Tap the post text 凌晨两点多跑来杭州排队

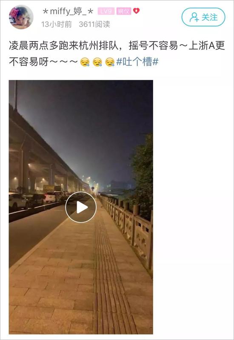pos(64,46)
